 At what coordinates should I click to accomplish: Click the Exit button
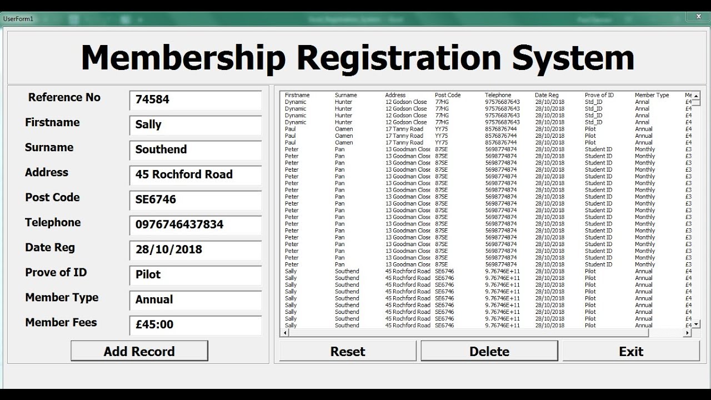coord(631,351)
